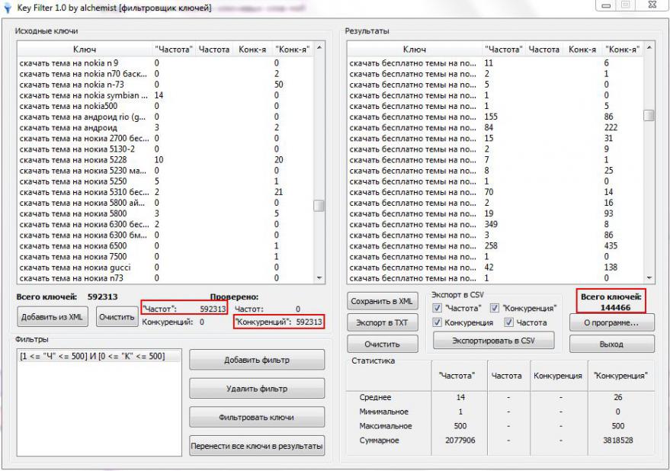Screen dimensions: 670x471
Task: Click source list scrollbar down arrow
Action: (319, 278)
